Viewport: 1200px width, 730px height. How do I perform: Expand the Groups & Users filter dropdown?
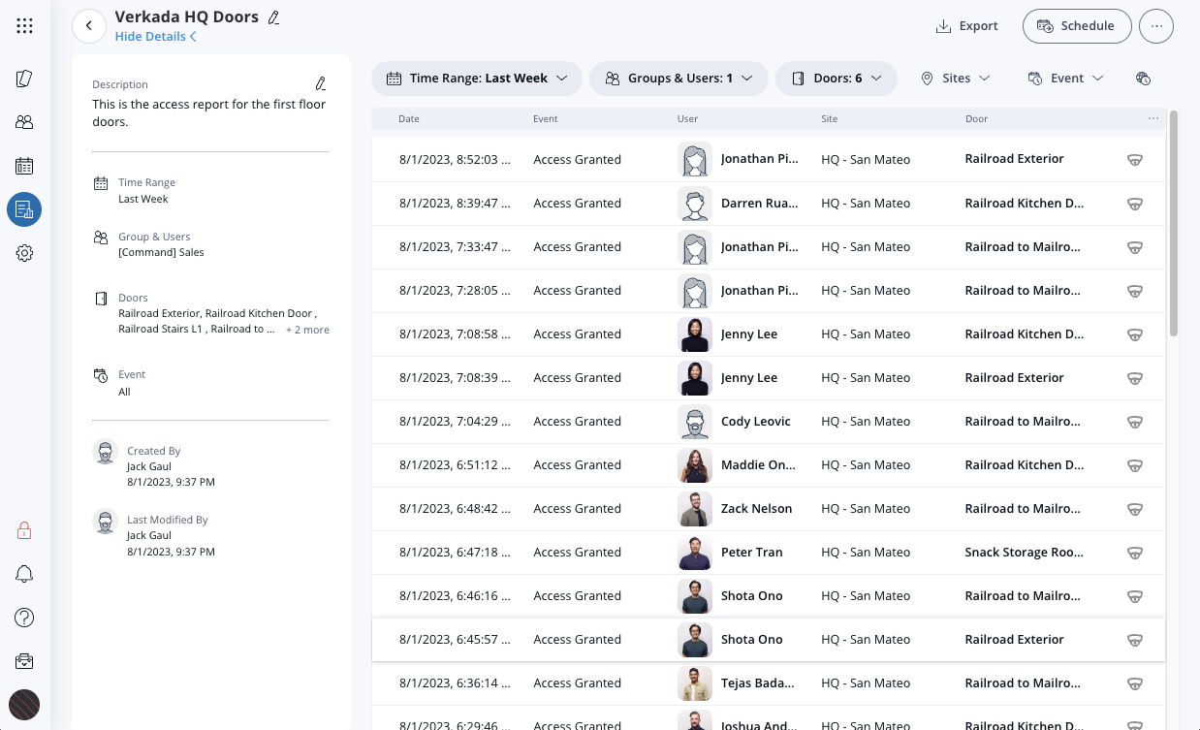pyautogui.click(x=679, y=79)
